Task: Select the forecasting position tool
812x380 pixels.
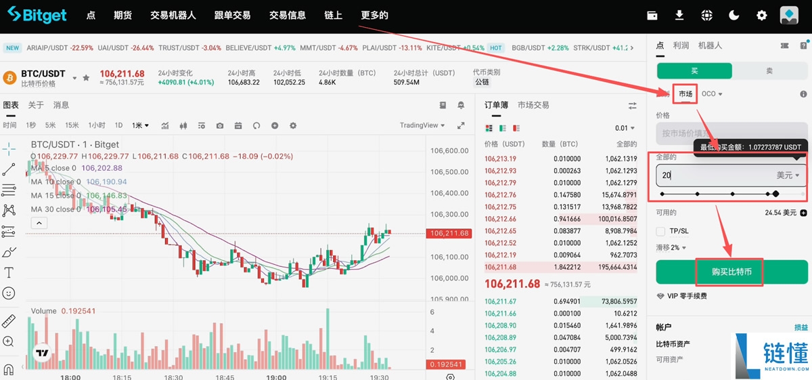Action: point(9,232)
